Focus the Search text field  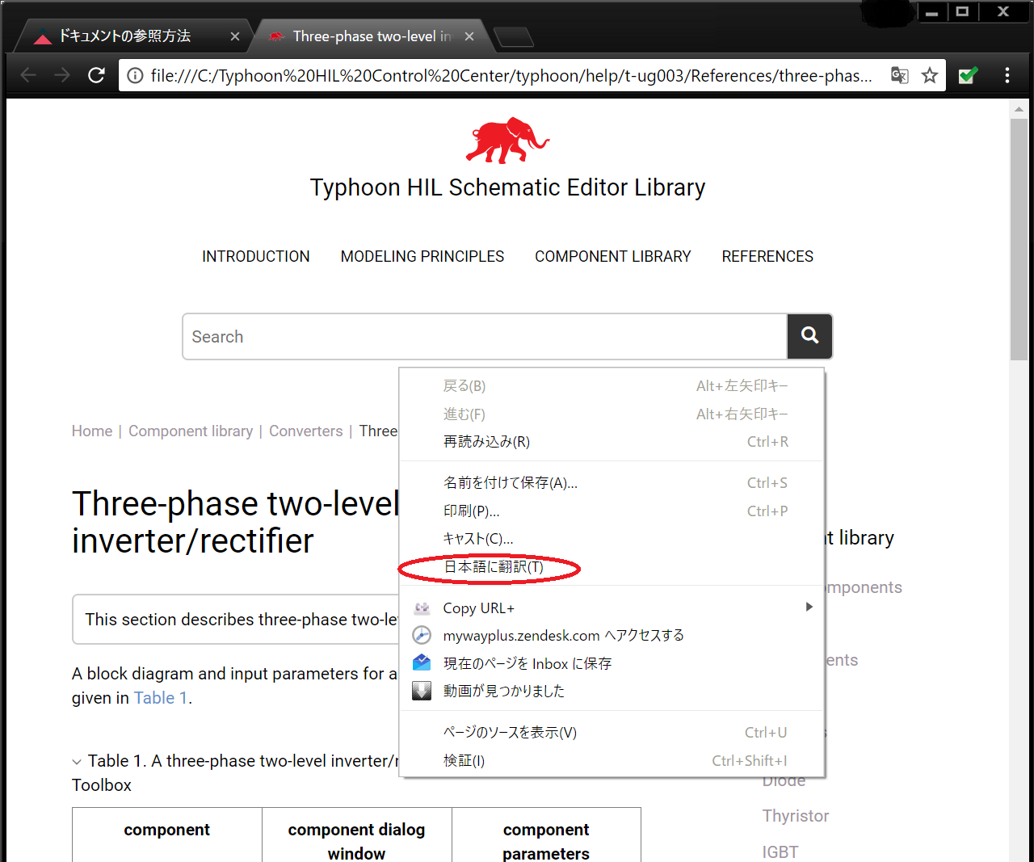[485, 336]
